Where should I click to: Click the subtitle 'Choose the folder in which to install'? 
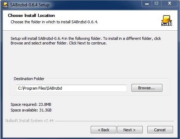point(54,22)
